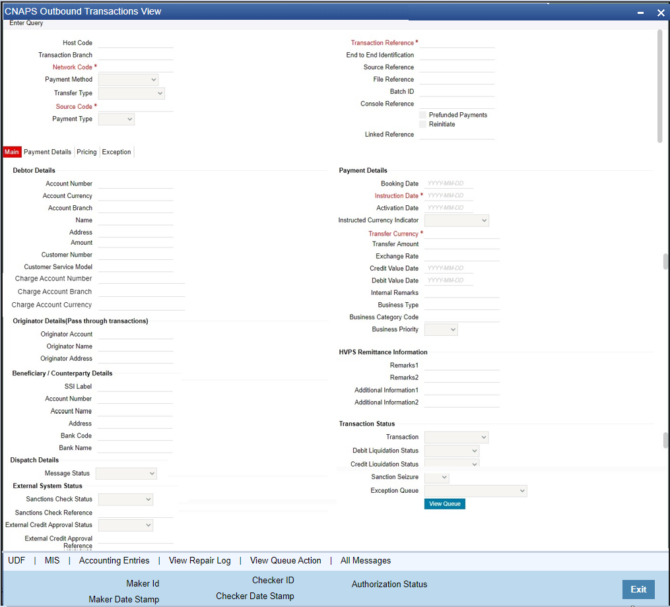Click the File Reference field
The width and height of the screenshot is (670, 607).
point(457,79)
